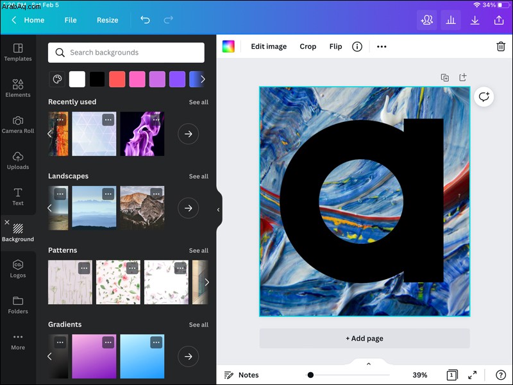Go to previous Landscapes backgrounds
The width and height of the screenshot is (513, 385).
(x=50, y=208)
